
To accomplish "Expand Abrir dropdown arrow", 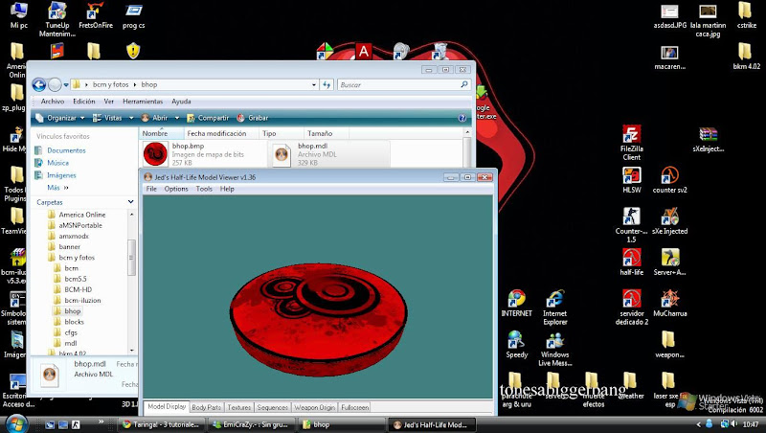I will coord(177,118).
